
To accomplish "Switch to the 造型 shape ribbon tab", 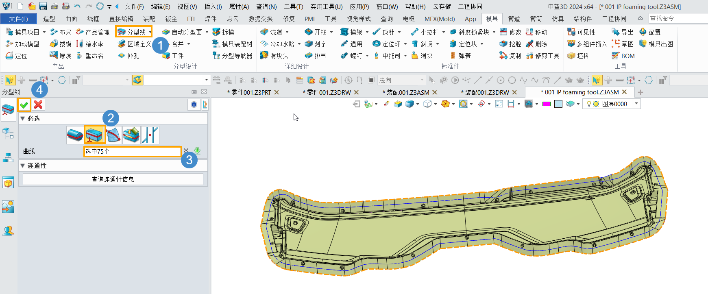I will pos(49,19).
